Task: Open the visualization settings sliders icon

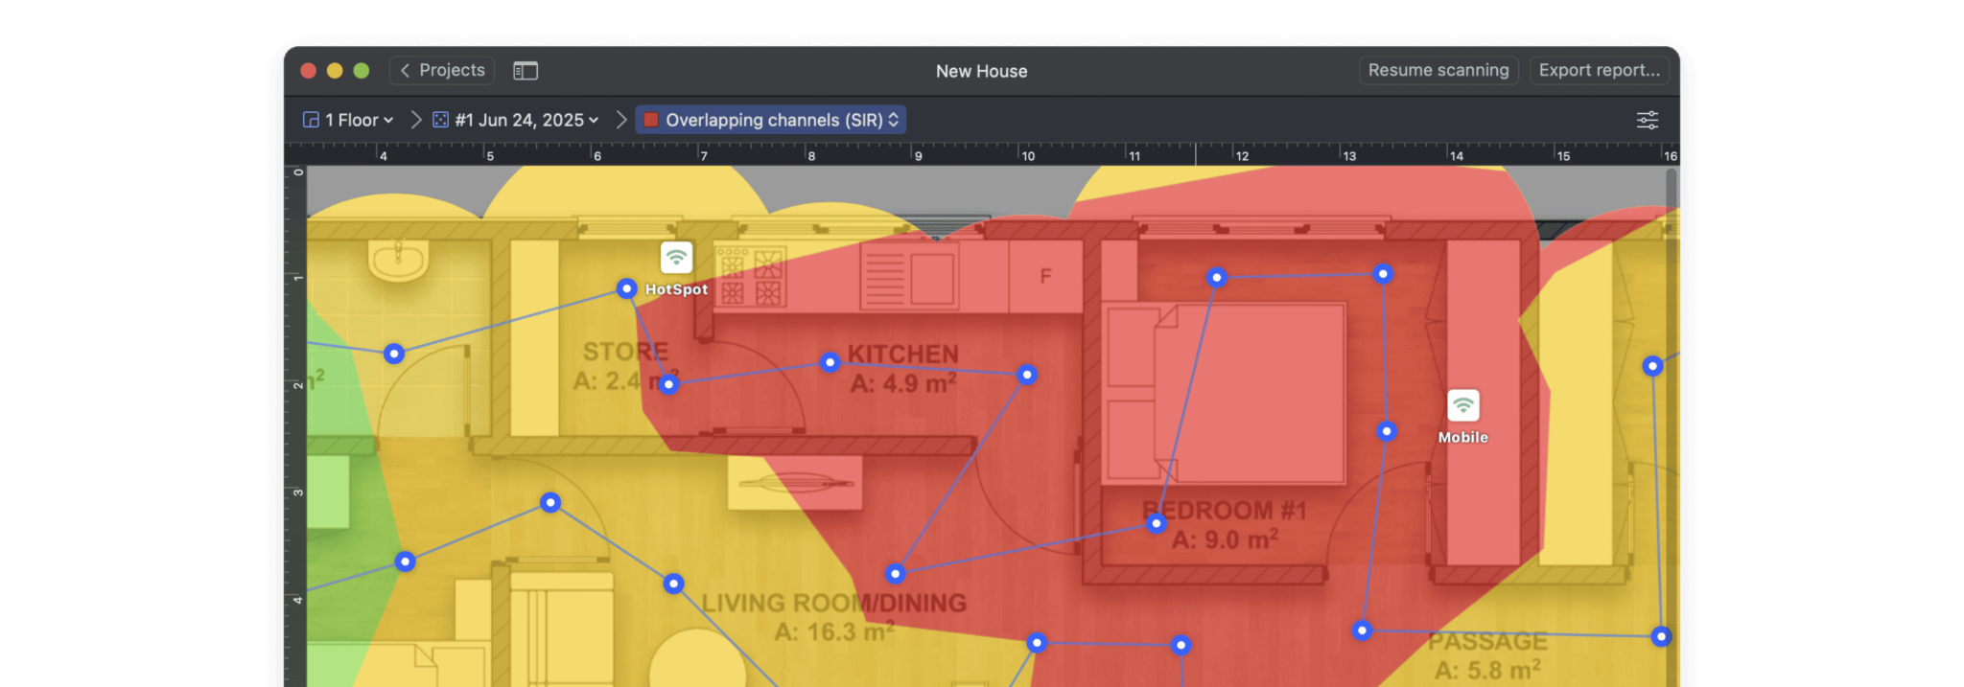Action: [1647, 120]
